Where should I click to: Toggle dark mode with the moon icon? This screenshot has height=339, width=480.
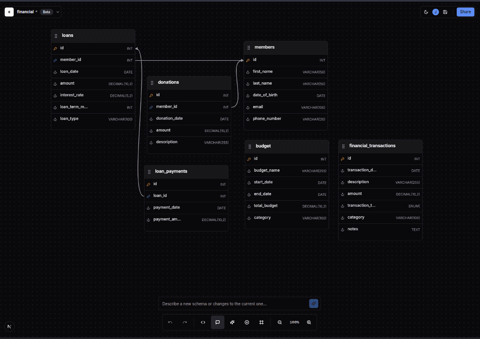tap(426, 12)
